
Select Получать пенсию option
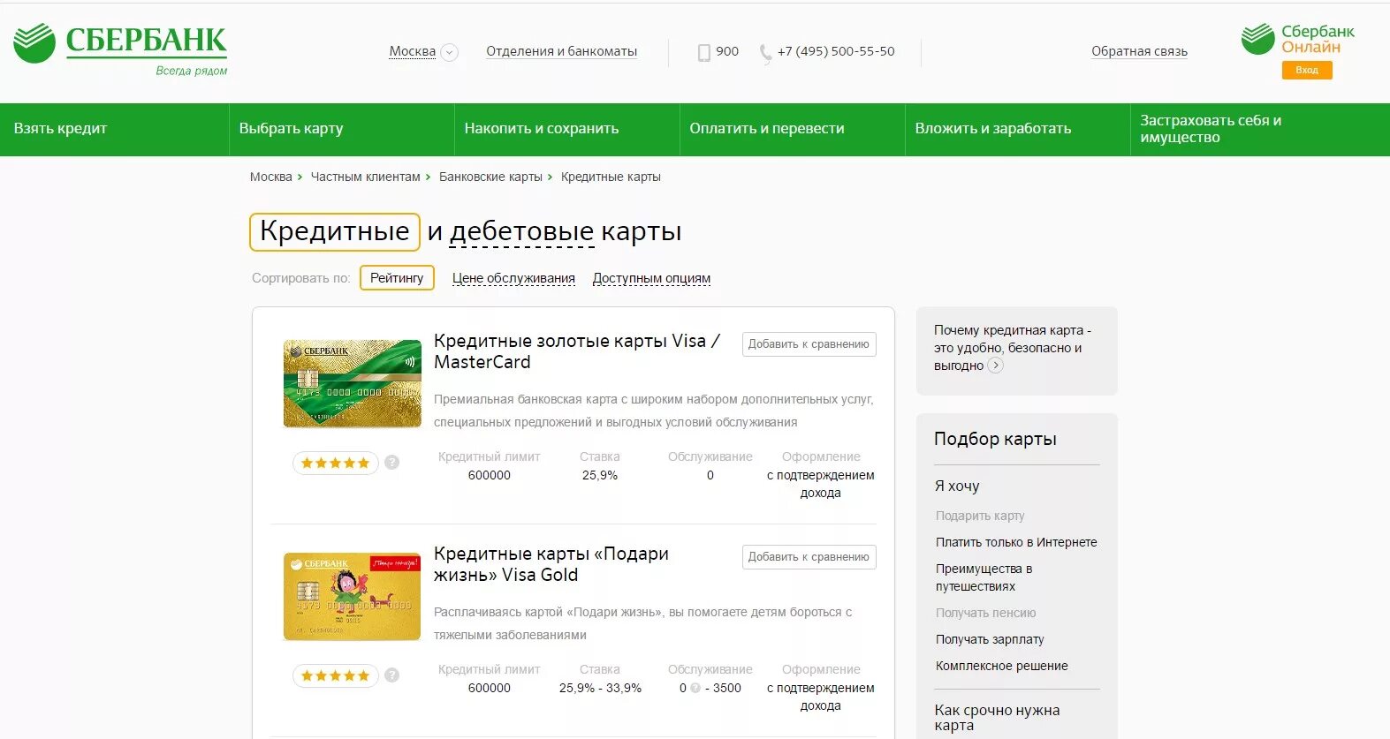click(x=985, y=613)
